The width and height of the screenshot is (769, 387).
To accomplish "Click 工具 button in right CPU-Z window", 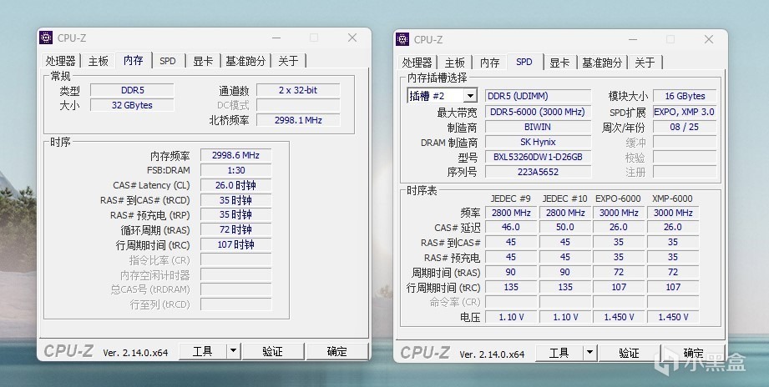I will click(559, 353).
